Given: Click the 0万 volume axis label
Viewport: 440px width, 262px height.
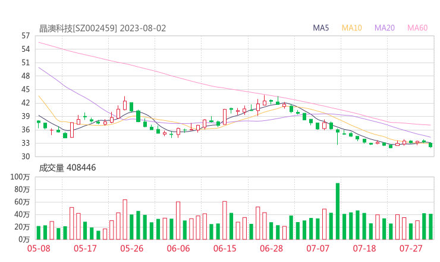Looking at the screenshot, I should [24, 239].
